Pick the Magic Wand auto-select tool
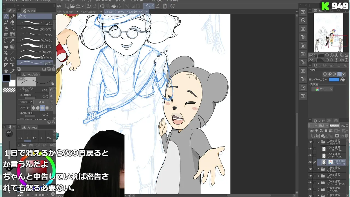Screen dimensions: 350x197 pyautogui.click(x=12, y=40)
